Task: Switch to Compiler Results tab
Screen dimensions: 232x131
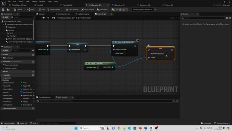Action: pyautogui.click(x=43, y=97)
